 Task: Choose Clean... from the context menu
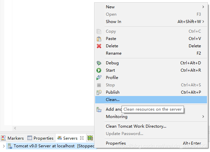113,100
